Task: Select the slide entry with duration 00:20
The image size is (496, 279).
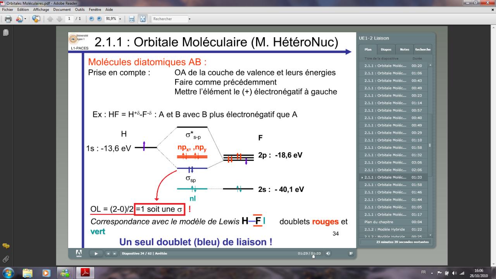Action: [x=393, y=65]
